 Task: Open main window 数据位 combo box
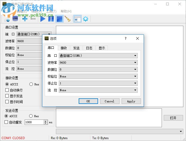coord(29,48)
